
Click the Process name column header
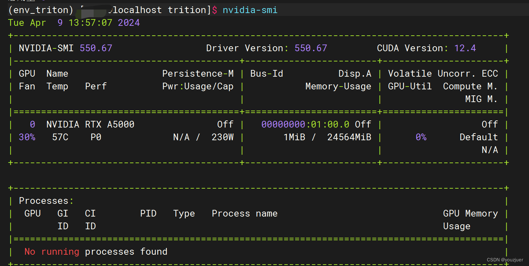pyautogui.click(x=245, y=213)
